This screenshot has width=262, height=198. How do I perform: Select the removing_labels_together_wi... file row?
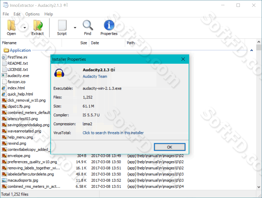tap(93, 168)
